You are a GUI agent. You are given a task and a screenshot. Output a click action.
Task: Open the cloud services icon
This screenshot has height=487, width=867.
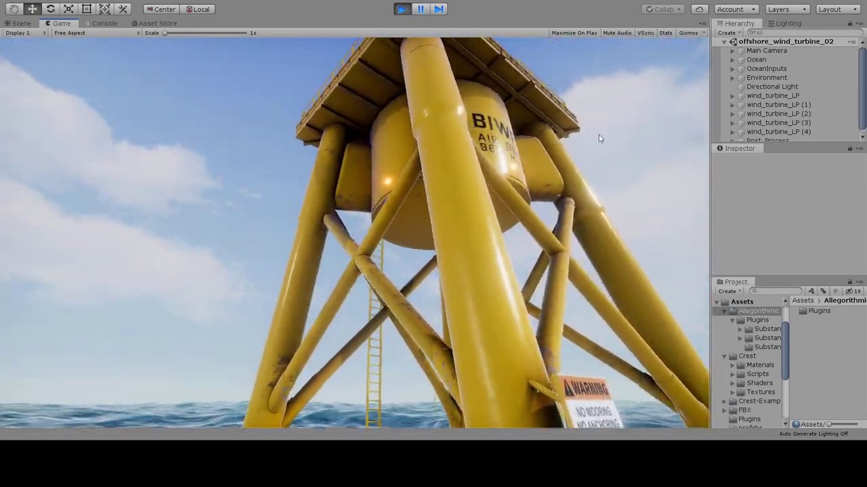click(700, 9)
